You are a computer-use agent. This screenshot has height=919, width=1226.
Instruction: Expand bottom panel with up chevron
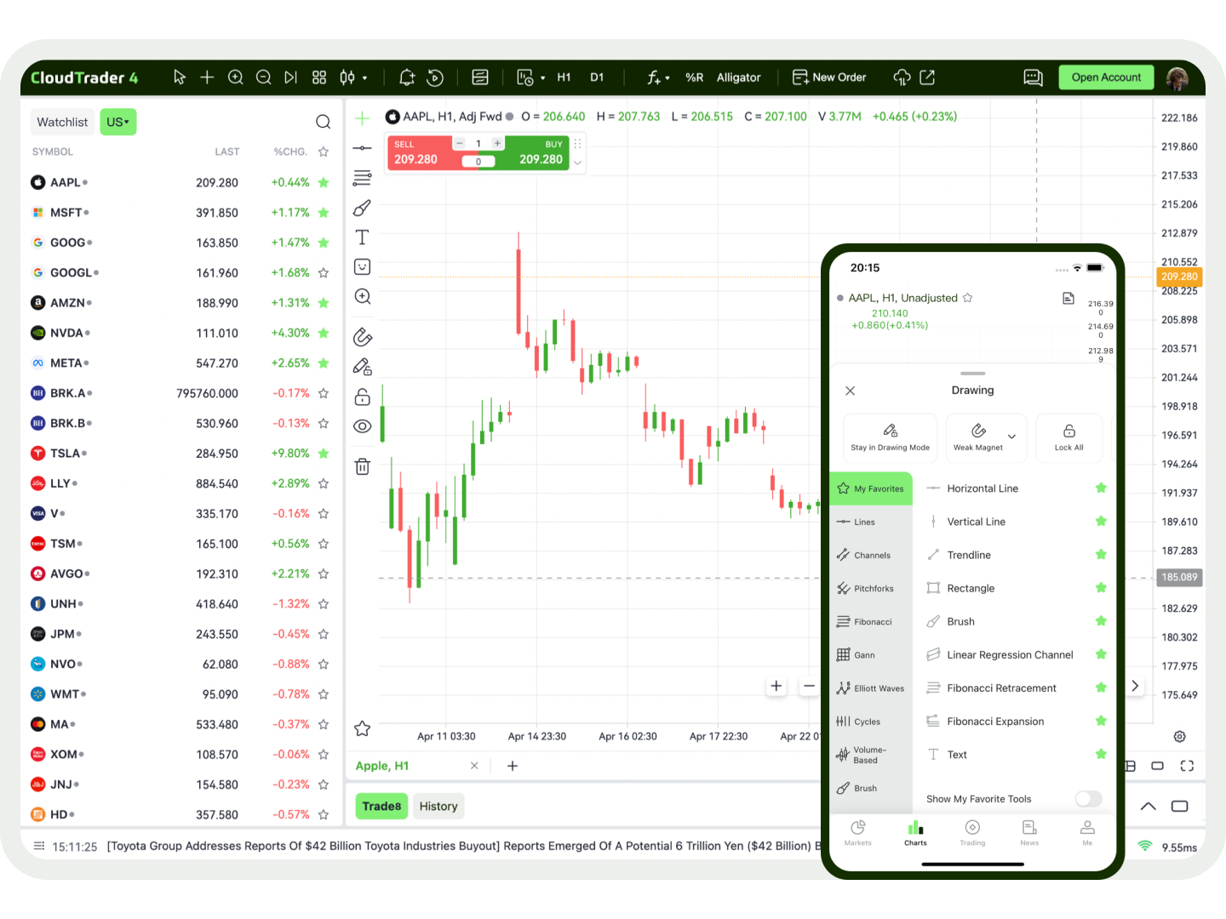[x=1148, y=806]
